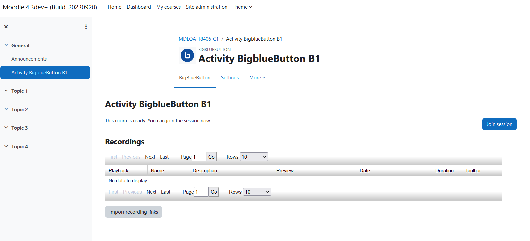Open Topic 2 in the course index
Image resolution: width=530 pixels, height=241 pixels.
point(19,110)
